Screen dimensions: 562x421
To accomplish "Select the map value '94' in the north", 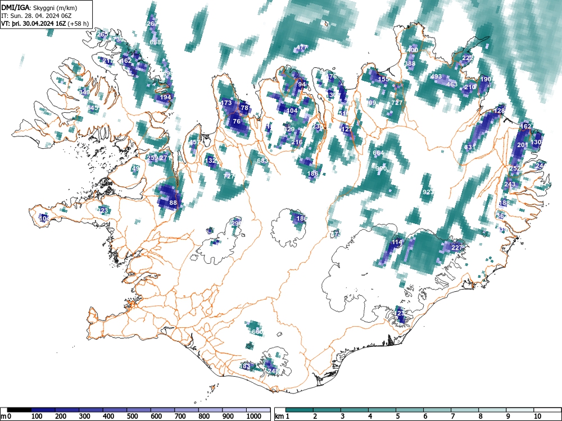I will (302, 84).
